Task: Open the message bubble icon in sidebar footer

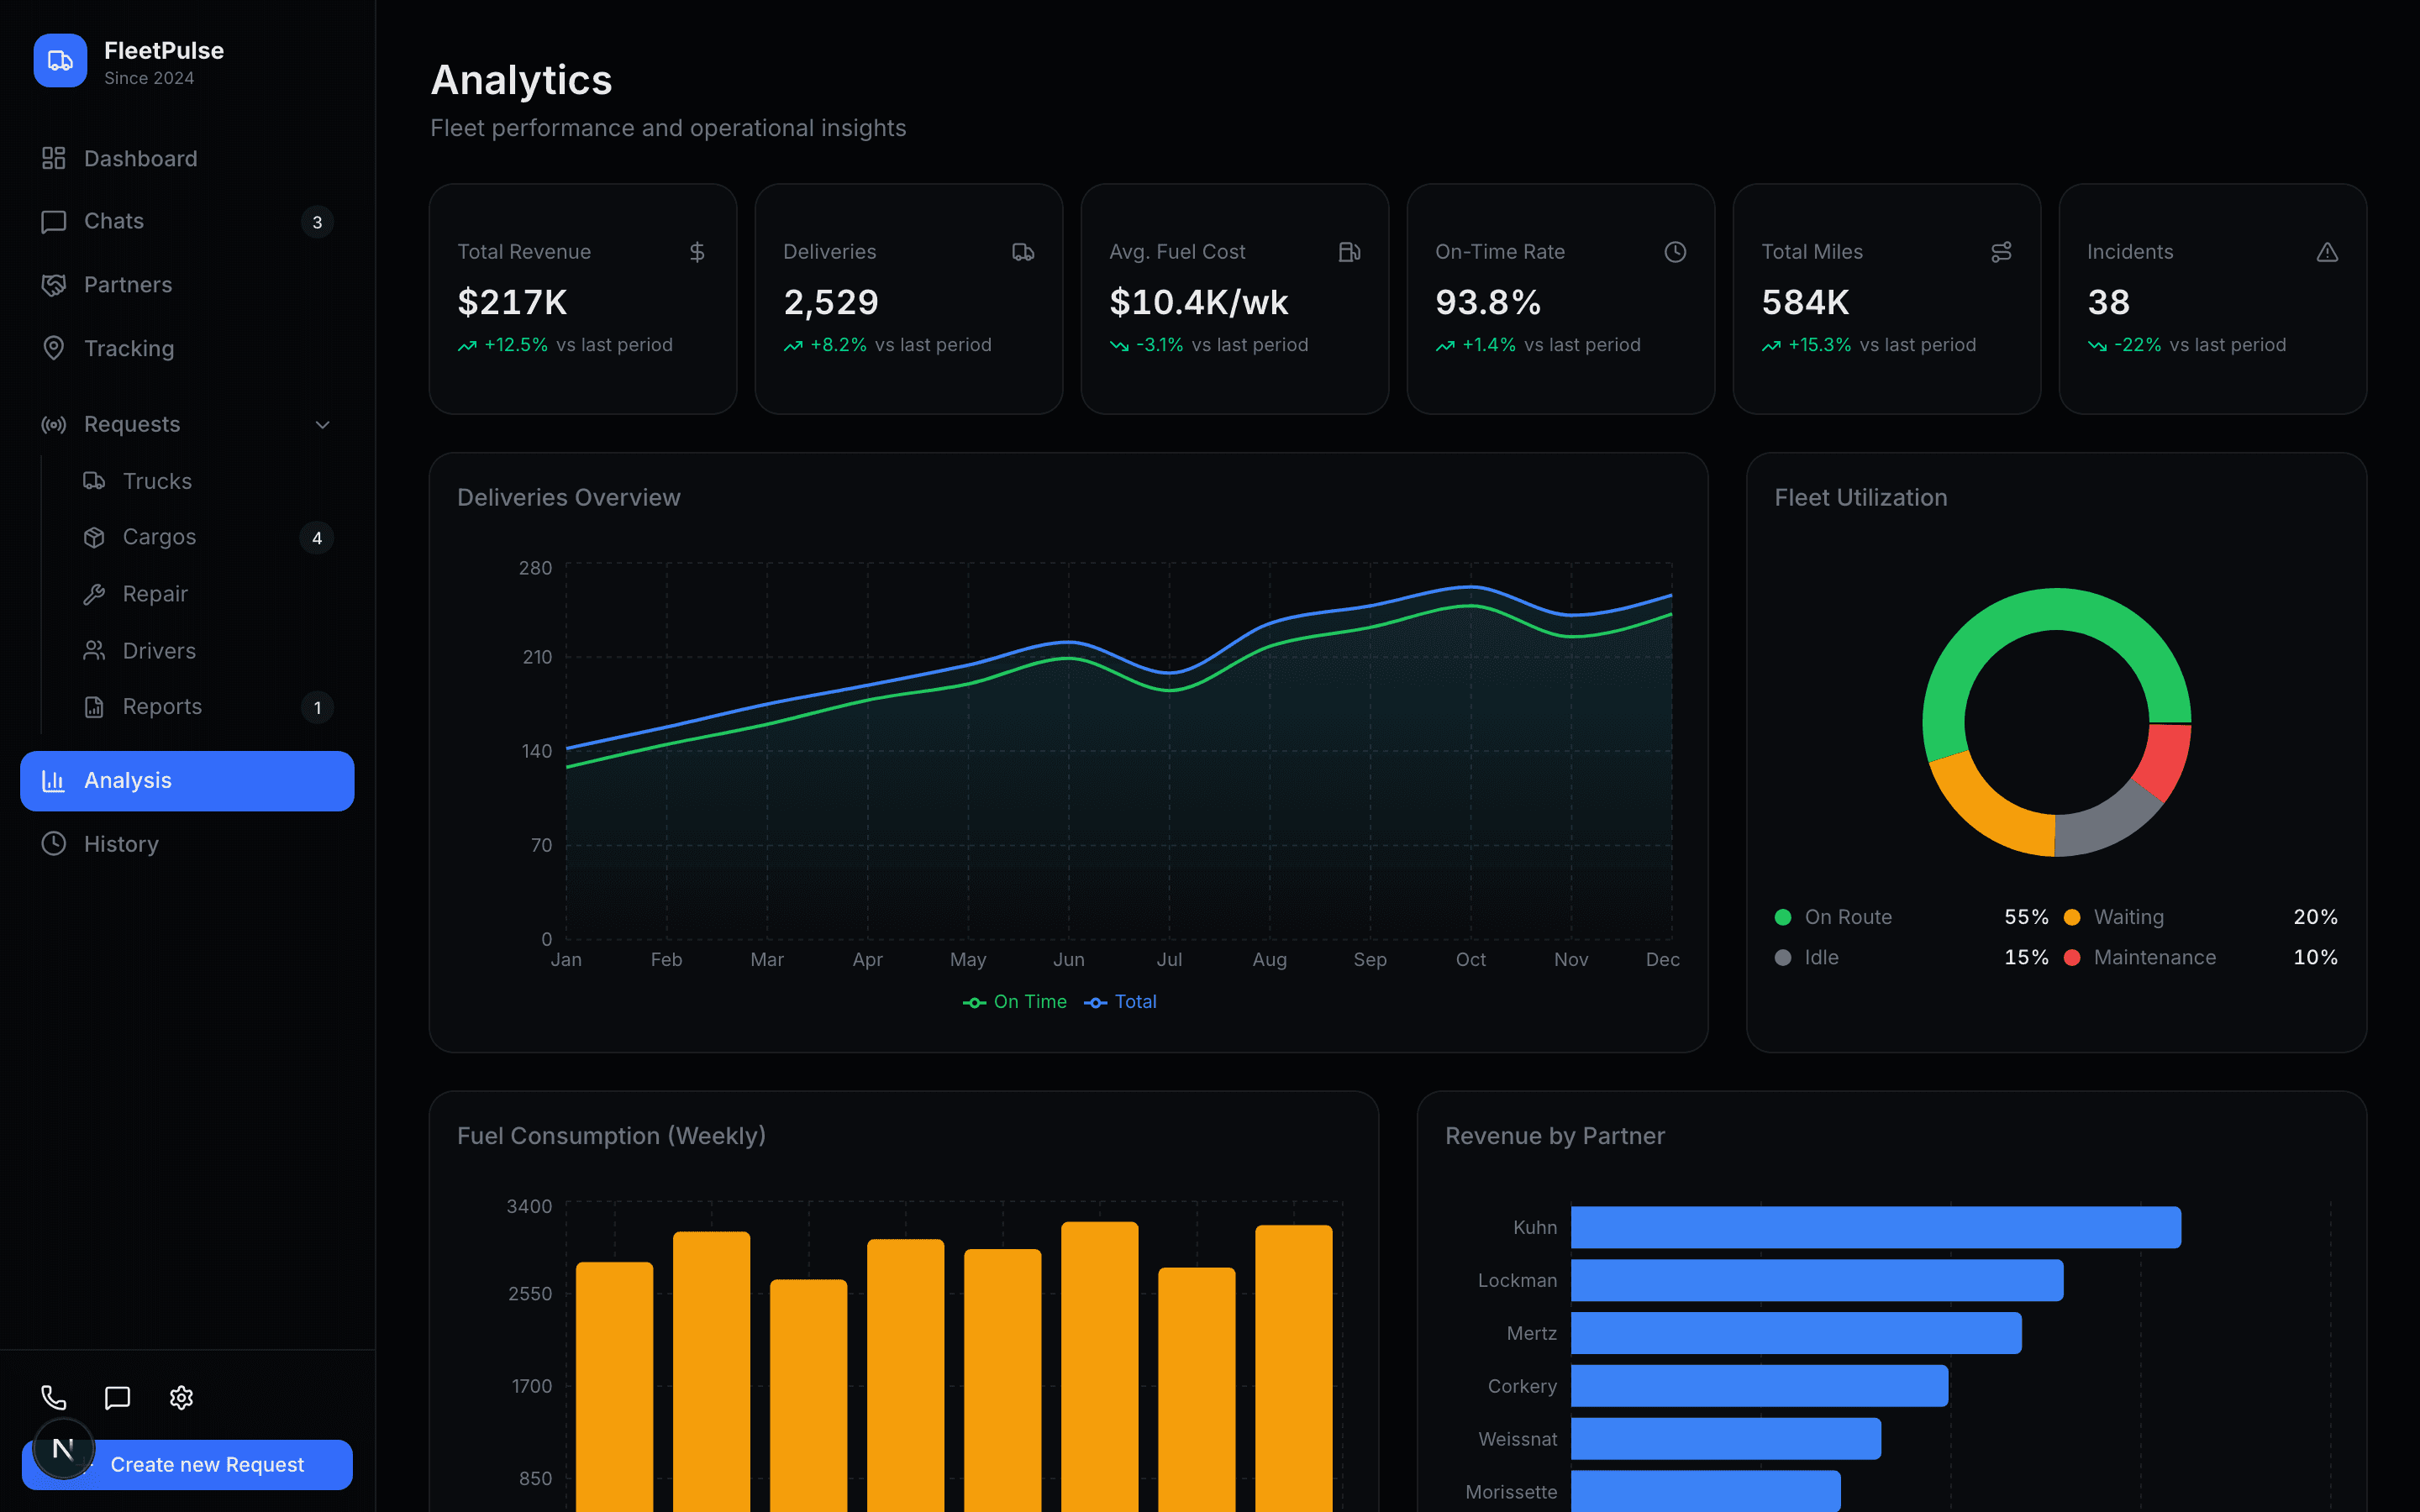Action: pyautogui.click(x=118, y=1397)
